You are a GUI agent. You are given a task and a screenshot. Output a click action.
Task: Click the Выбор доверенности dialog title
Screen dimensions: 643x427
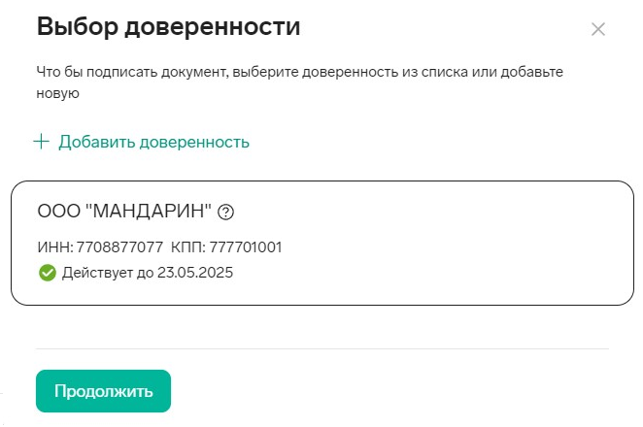[x=168, y=27]
